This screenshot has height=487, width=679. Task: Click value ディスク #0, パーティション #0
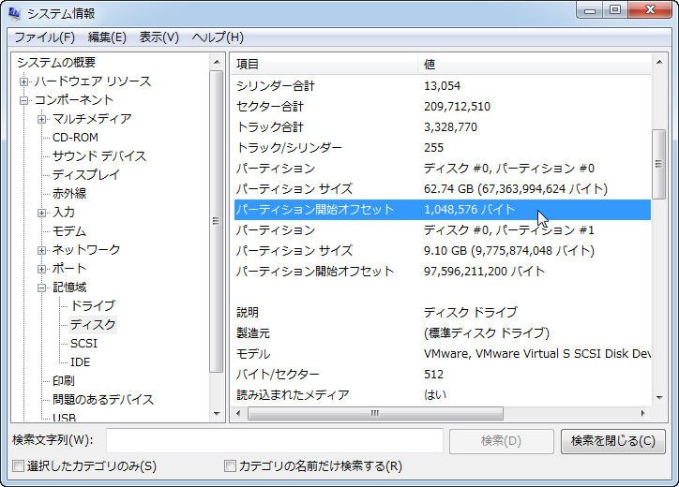point(509,169)
